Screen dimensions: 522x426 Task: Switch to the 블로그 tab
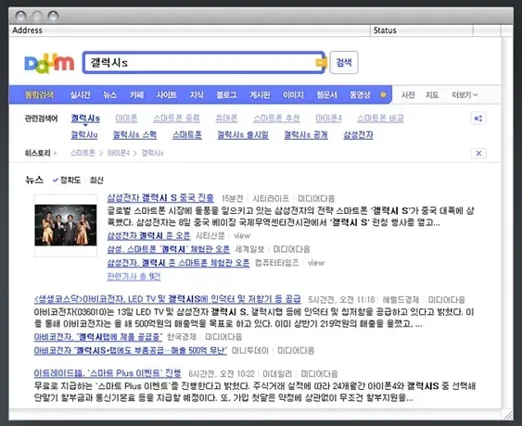coord(226,94)
